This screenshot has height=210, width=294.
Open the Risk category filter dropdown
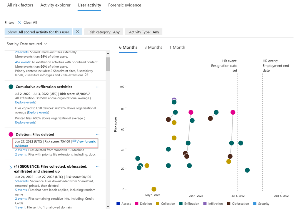104,32
